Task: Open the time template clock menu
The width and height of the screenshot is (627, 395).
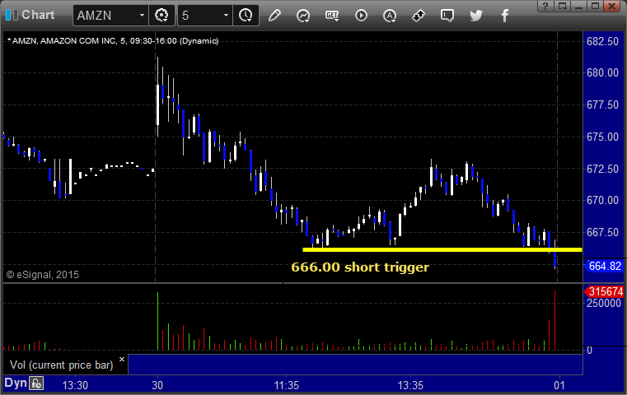Action: [x=246, y=16]
